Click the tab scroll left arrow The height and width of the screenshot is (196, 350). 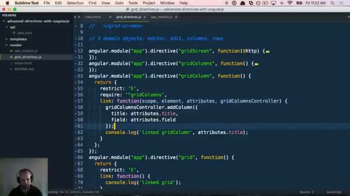pyautogui.click(x=75, y=17)
